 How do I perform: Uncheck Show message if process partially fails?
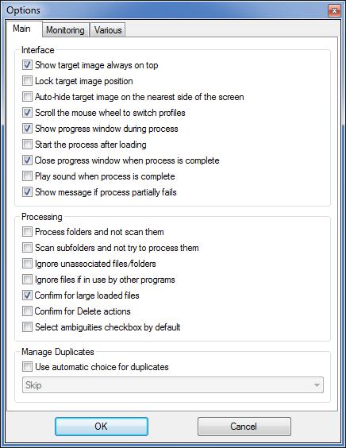point(28,192)
